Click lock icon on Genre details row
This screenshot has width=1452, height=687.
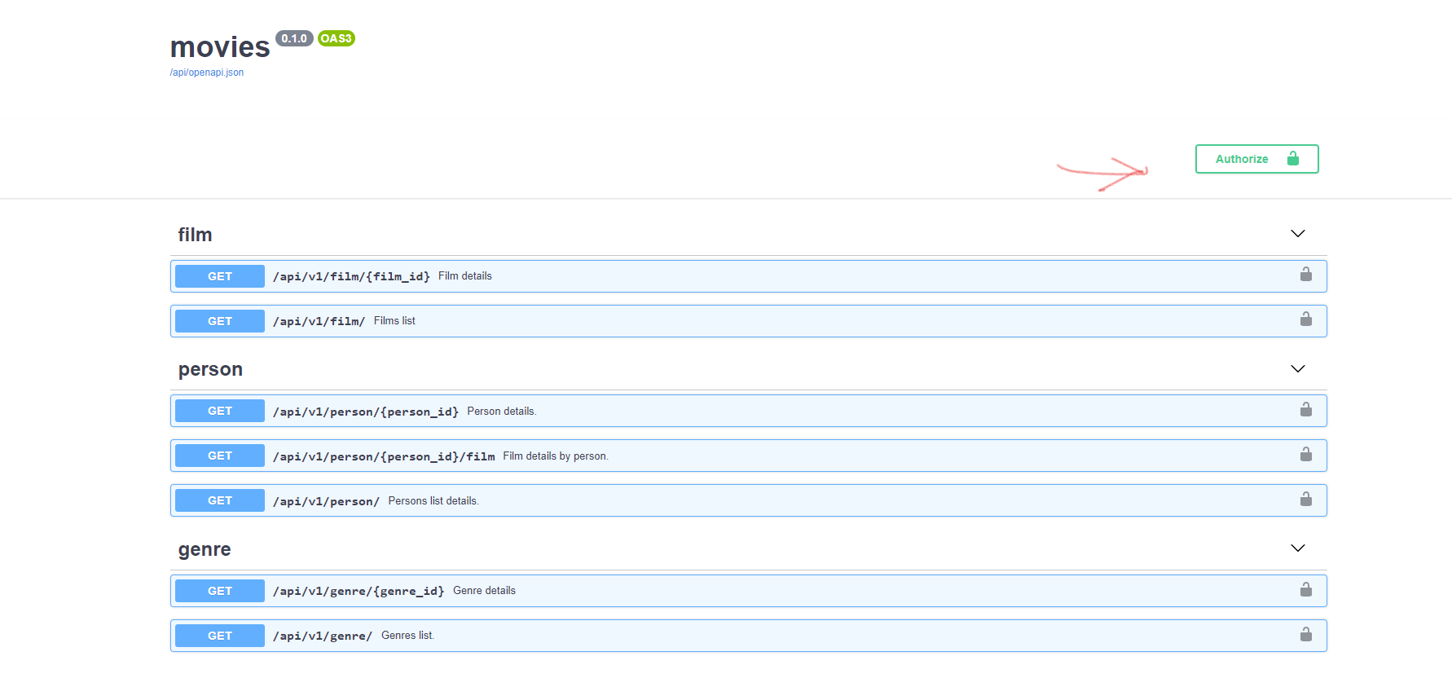1306,590
